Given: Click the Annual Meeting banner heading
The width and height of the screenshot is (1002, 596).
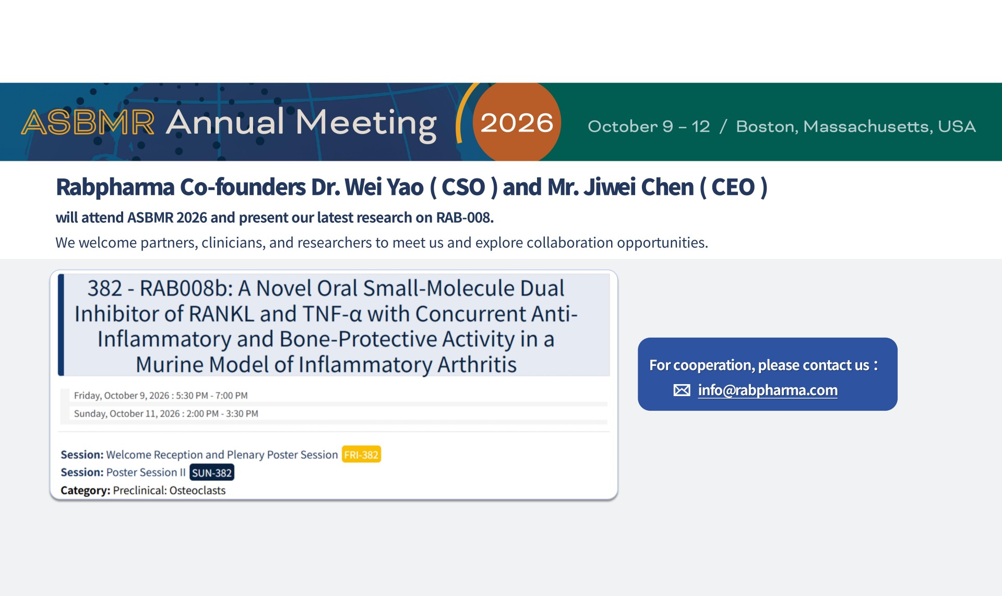Looking at the screenshot, I should click(301, 123).
